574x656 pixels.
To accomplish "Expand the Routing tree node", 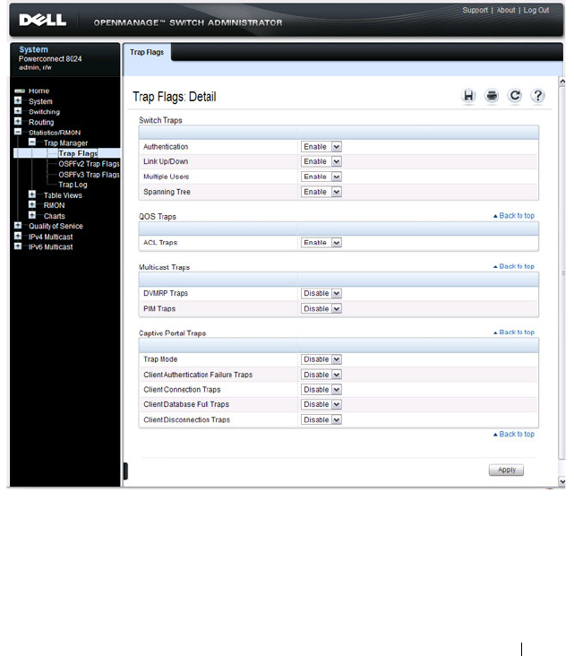I will coord(18,122).
